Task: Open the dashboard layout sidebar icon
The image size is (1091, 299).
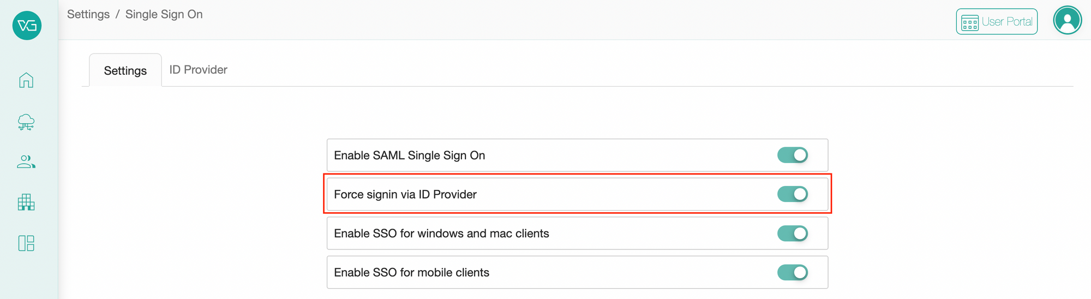Action: (26, 243)
